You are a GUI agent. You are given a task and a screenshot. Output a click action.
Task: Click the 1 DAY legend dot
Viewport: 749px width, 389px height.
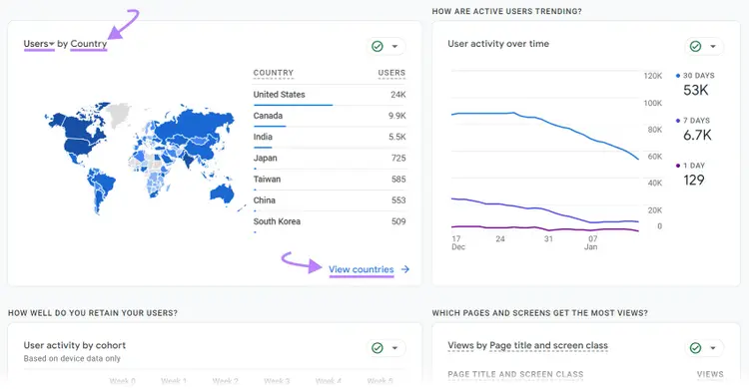[x=678, y=166]
